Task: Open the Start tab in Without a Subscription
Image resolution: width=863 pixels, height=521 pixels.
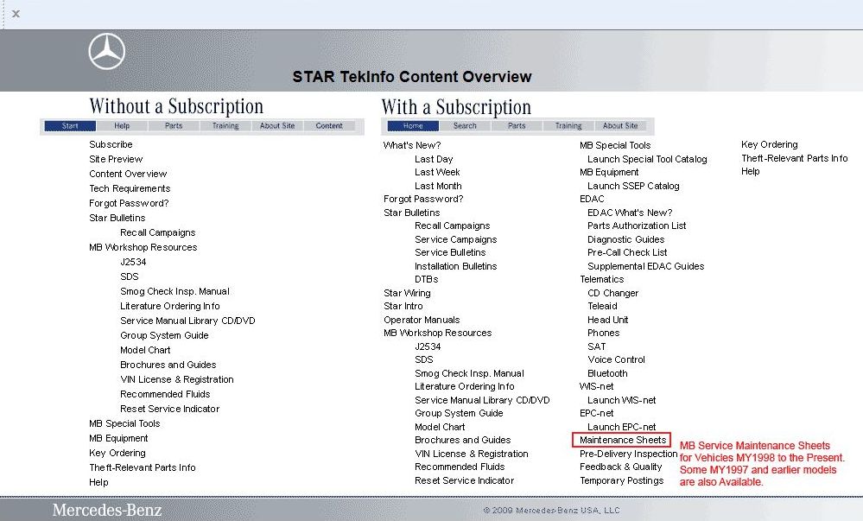Action: [x=70, y=125]
